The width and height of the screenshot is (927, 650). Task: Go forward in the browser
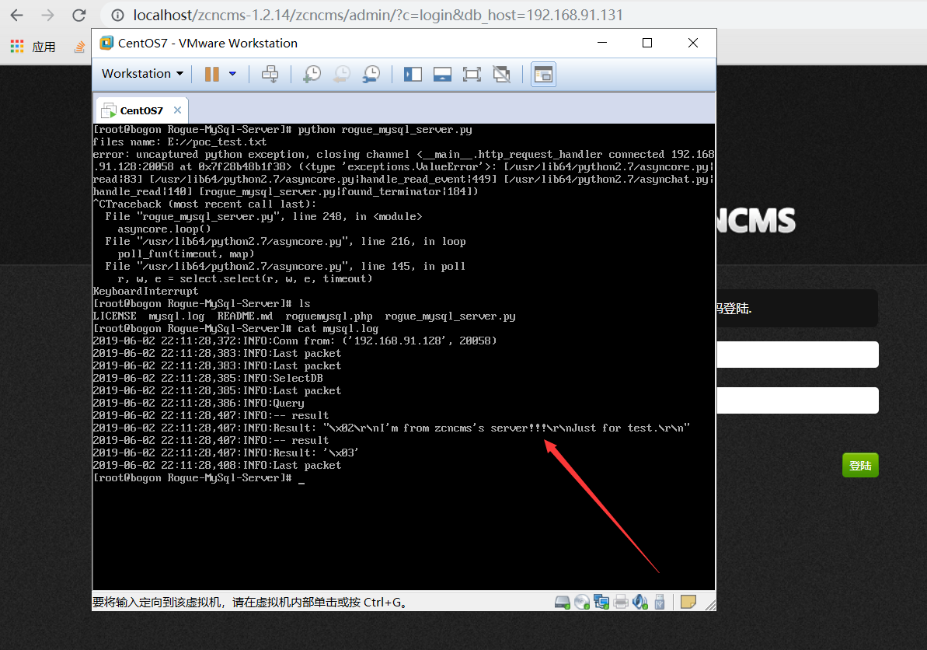point(47,16)
